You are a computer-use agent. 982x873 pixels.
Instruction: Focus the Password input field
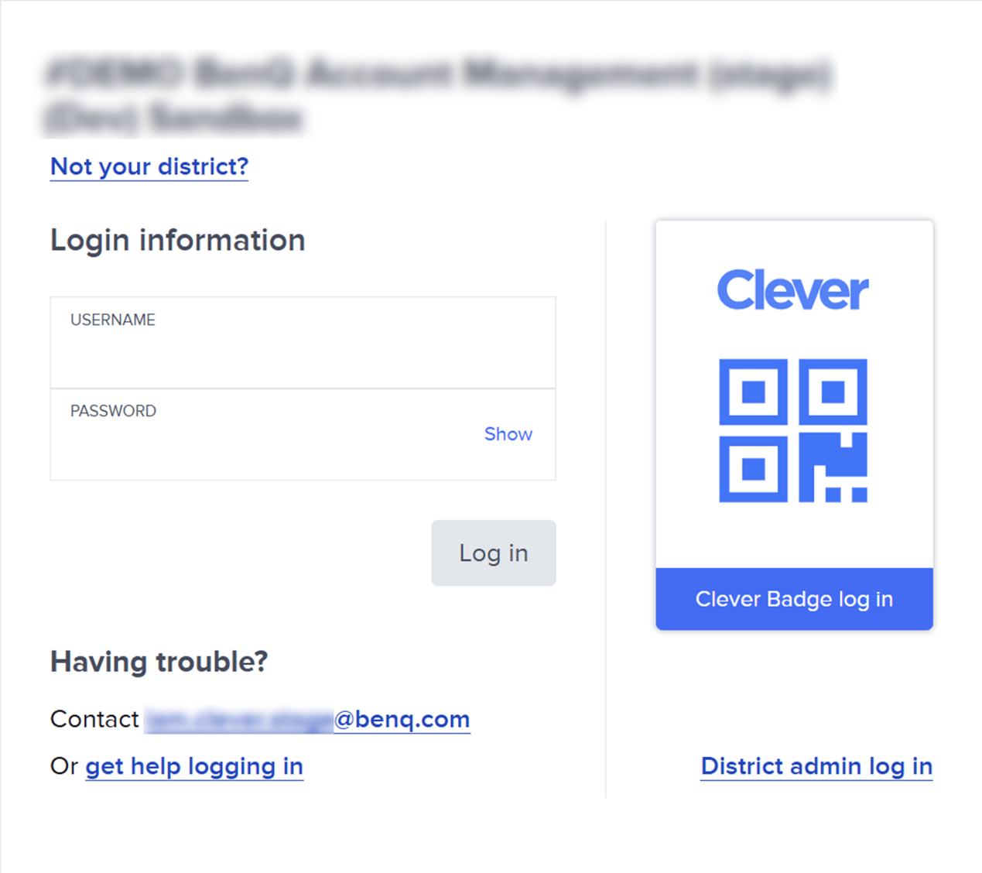[303, 434]
